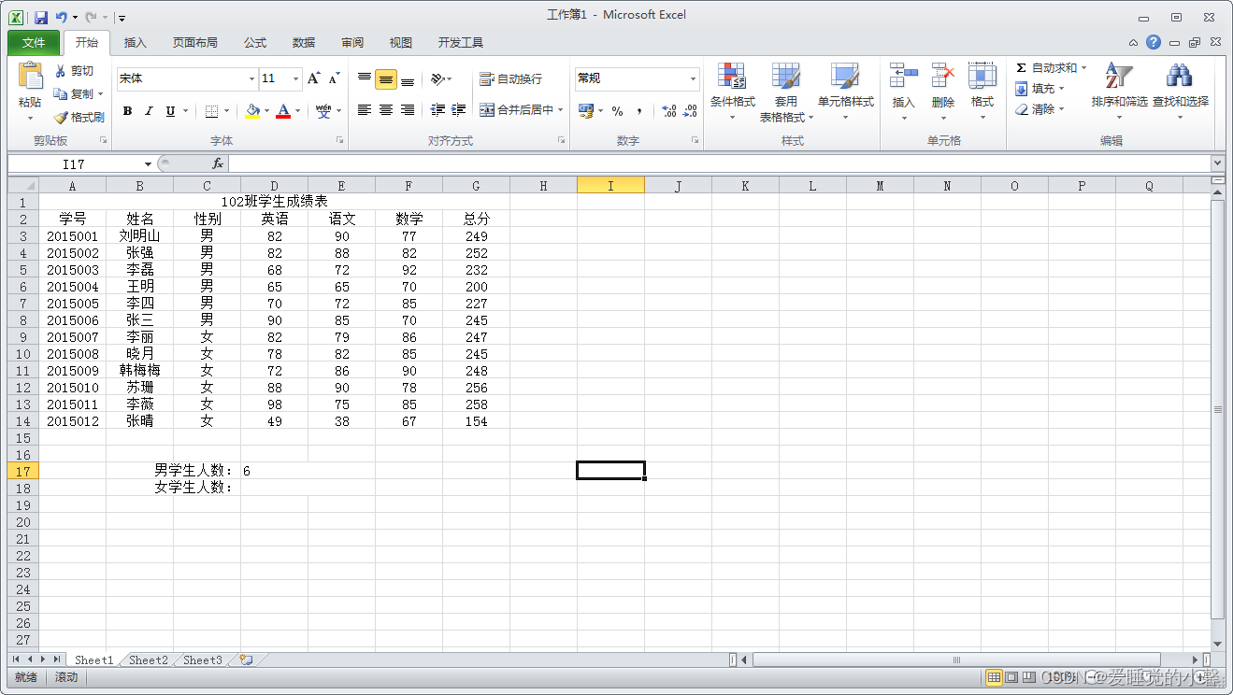Toggle align text left
The image size is (1233, 695).
[x=365, y=110]
